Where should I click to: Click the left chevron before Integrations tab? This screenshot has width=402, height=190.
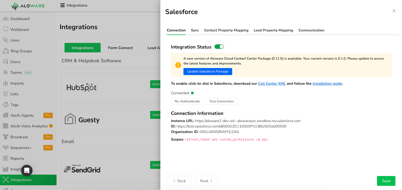[61, 48]
